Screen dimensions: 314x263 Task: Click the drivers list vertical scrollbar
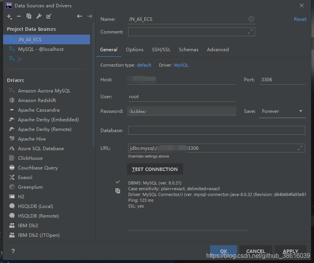click(x=93, y=84)
